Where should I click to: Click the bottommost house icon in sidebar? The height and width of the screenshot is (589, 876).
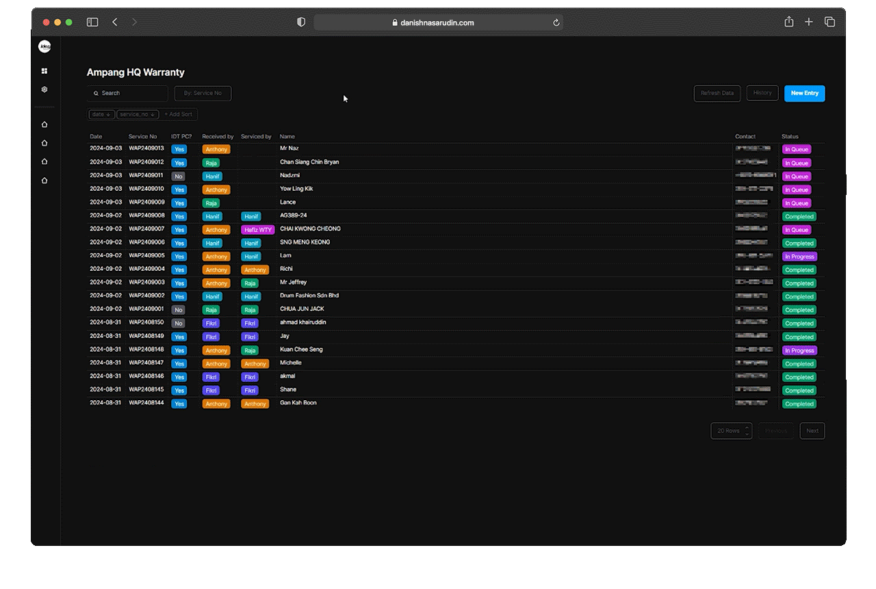[x=44, y=181]
